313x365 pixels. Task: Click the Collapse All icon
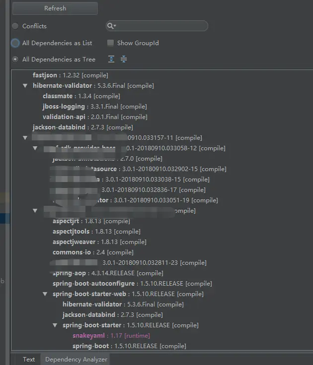click(x=124, y=59)
